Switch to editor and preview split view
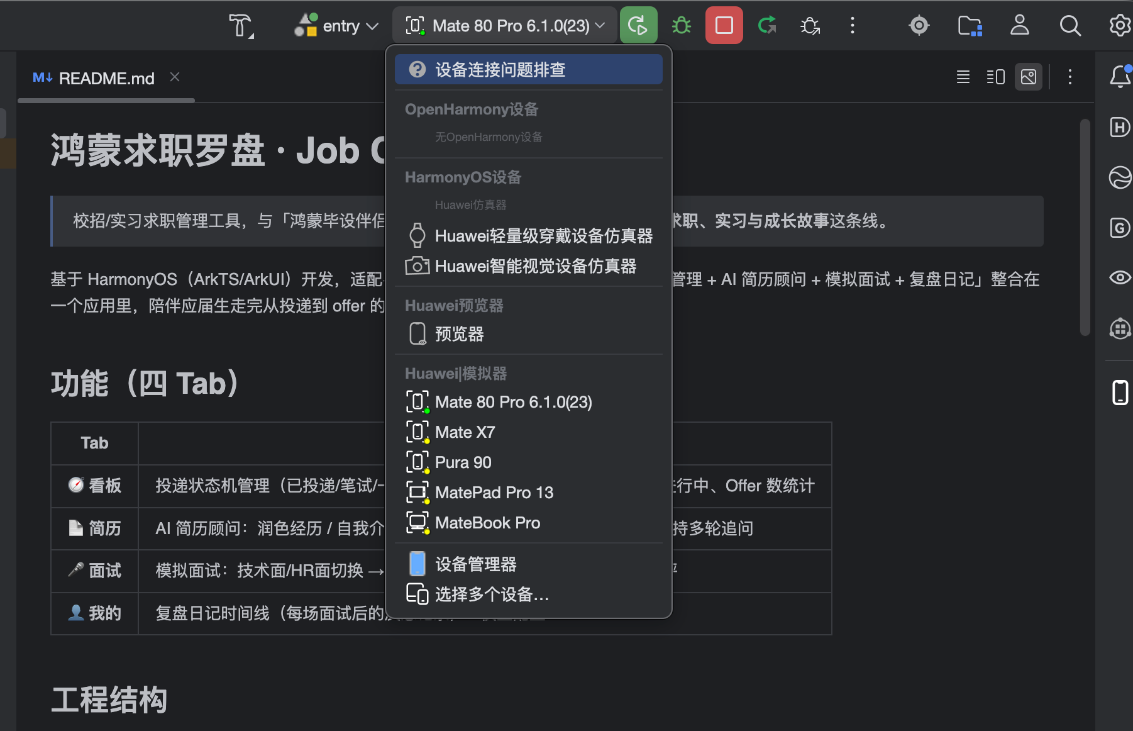Screen dimensions: 1133x731 pos(995,77)
